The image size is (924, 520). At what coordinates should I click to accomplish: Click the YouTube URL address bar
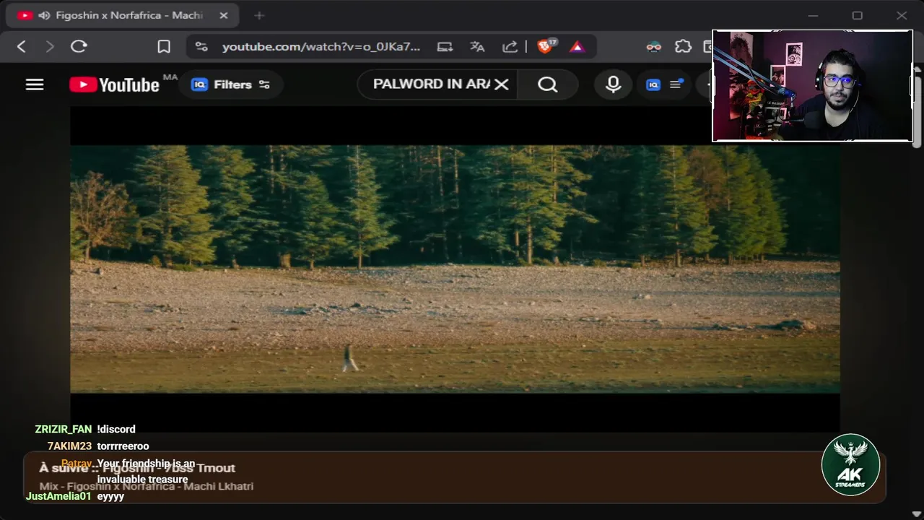coord(321,47)
